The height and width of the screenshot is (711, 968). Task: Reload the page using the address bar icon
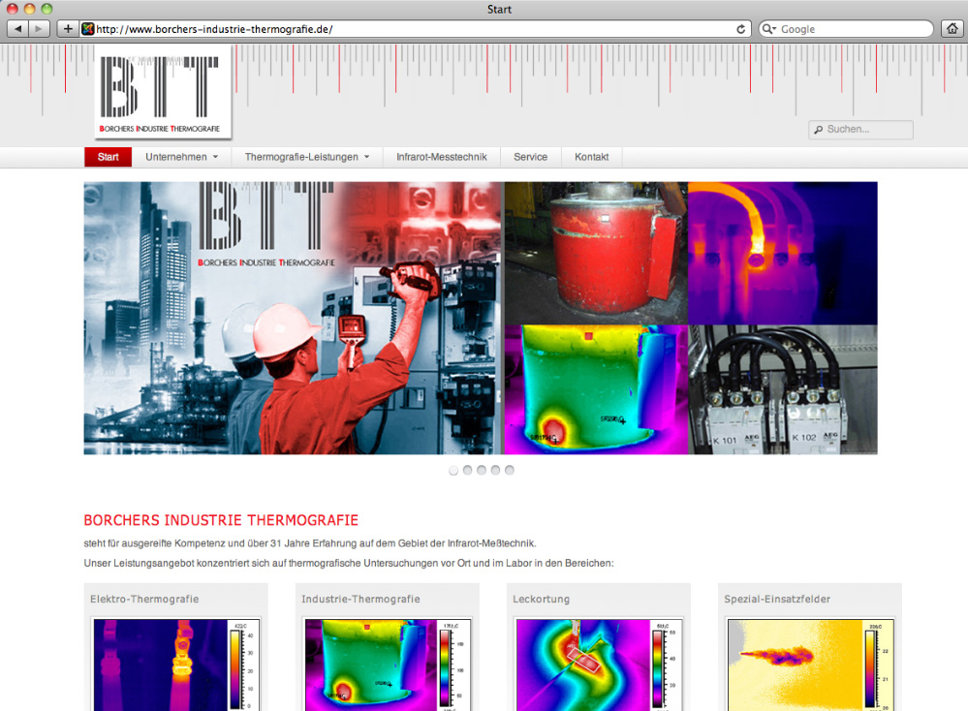tap(741, 28)
